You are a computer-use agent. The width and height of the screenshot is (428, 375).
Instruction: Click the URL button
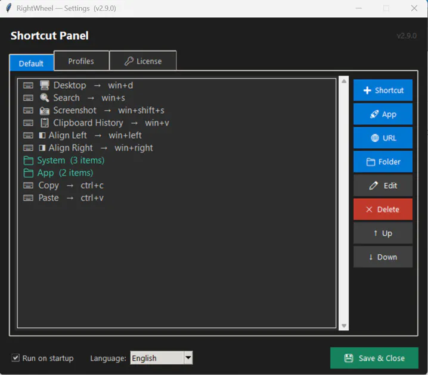tap(383, 138)
